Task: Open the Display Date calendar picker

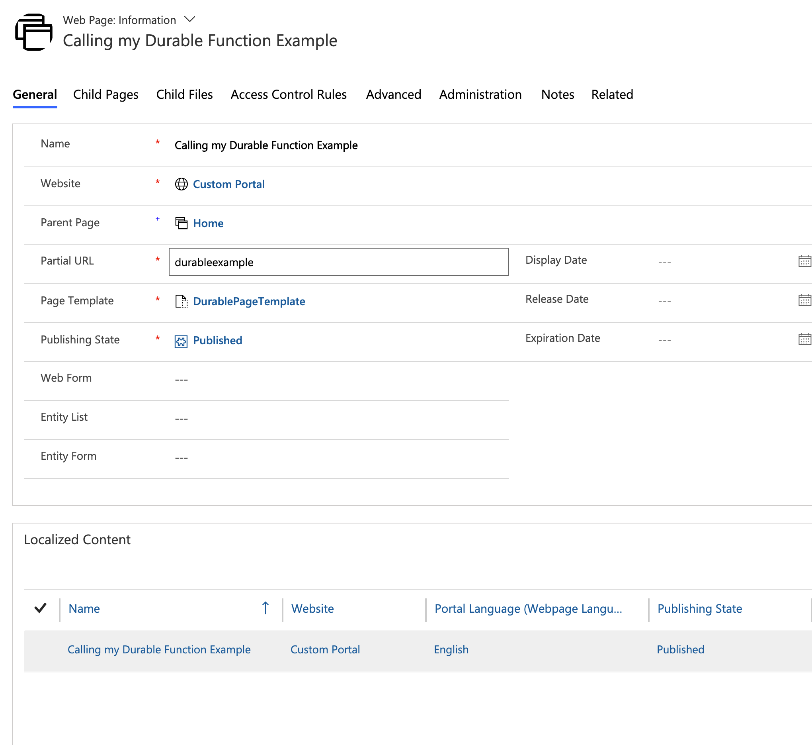Action: coord(804,261)
